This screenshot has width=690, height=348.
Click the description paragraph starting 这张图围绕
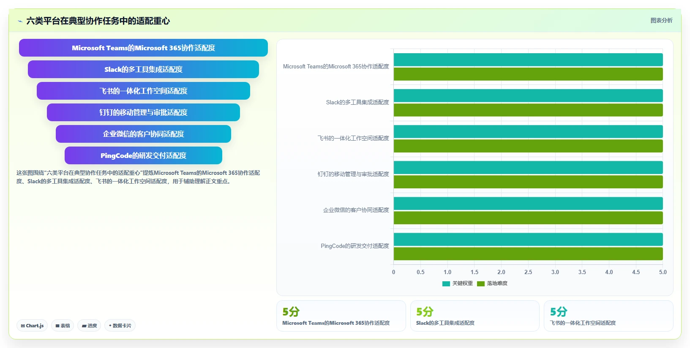138,177
